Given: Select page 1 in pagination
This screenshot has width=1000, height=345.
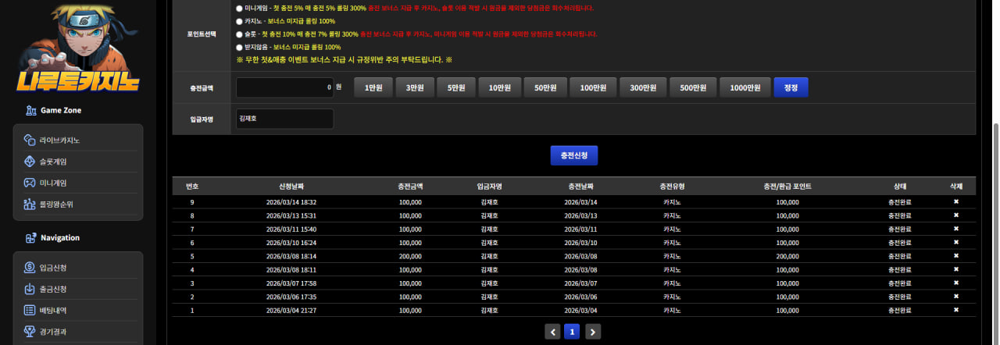Looking at the screenshot, I should [572, 332].
